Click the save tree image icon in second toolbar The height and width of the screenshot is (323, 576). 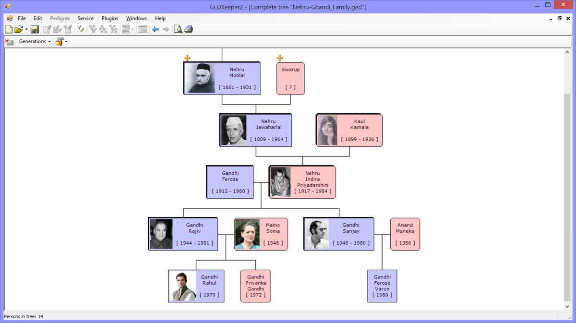9,42
